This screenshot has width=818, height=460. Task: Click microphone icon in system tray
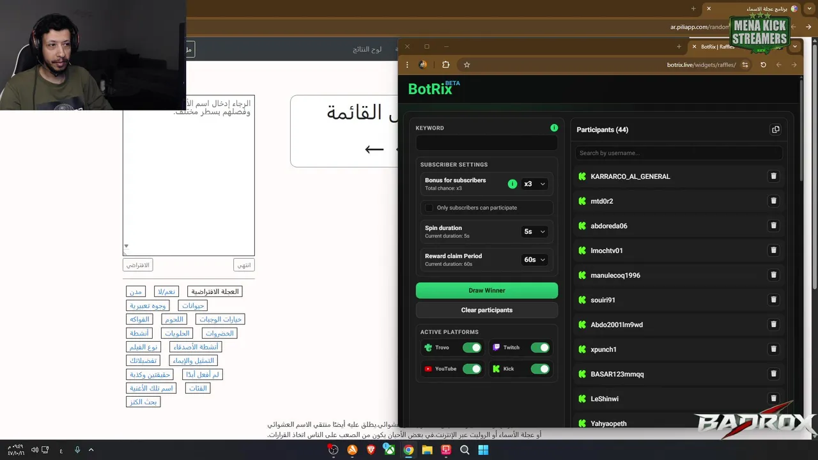pos(77,450)
